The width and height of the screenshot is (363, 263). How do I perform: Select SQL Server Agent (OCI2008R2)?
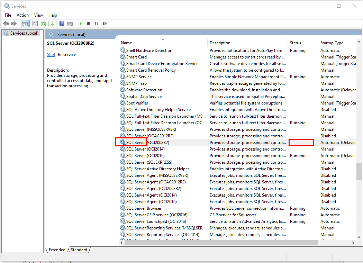click(x=238, y=189)
